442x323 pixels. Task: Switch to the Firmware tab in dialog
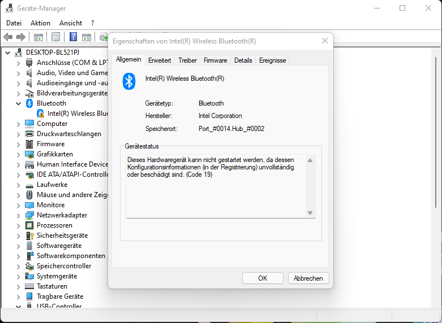click(216, 60)
